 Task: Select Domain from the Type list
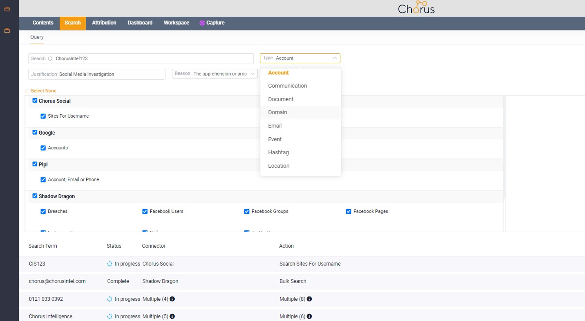pos(278,112)
